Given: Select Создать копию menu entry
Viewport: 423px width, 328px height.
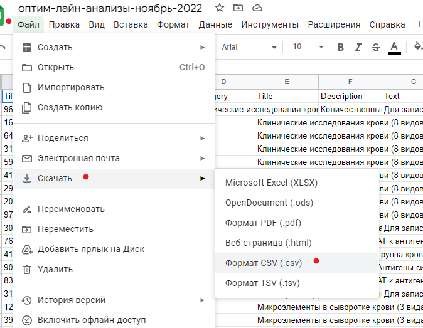Looking at the screenshot, I should (114, 107).
